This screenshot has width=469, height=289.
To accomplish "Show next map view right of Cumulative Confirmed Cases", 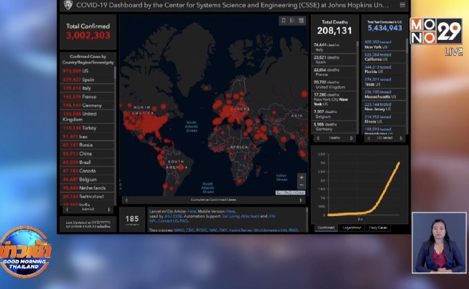I will point(301,200).
